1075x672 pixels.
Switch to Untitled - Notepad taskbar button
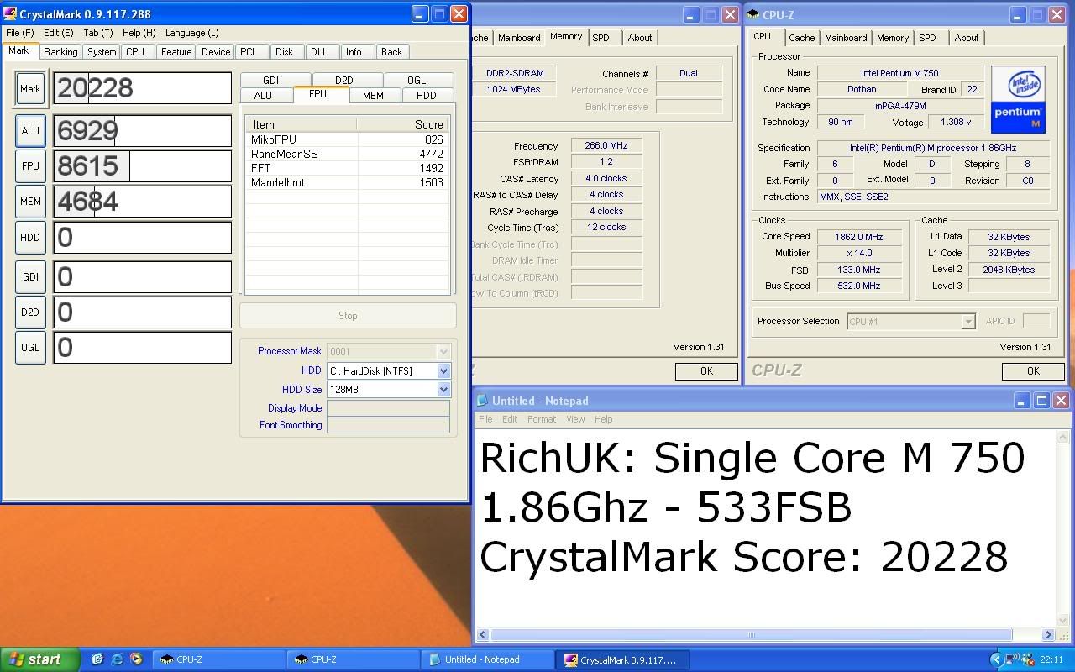click(488, 659)
